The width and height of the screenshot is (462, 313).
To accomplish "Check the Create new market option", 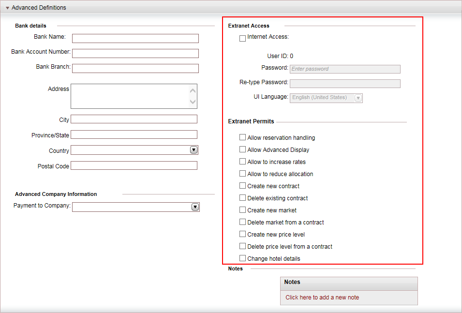I will coord(242,210).
